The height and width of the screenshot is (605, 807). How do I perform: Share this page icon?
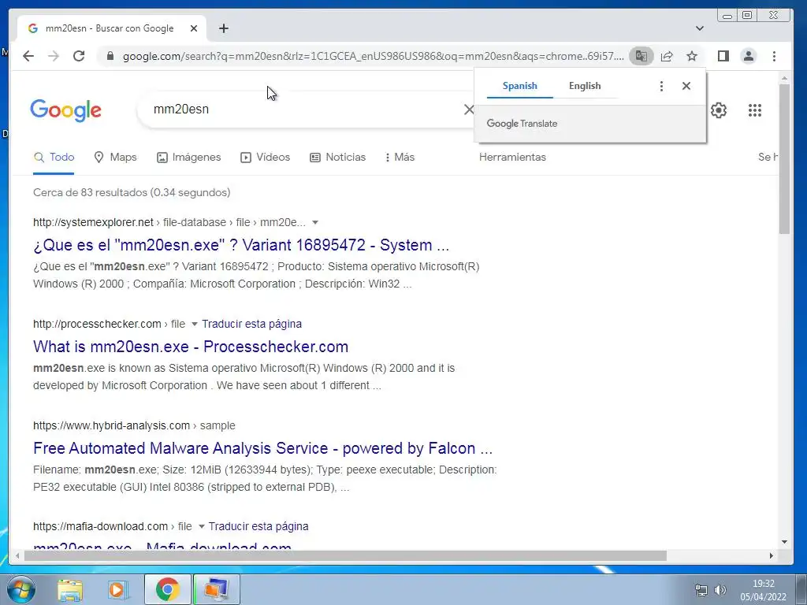(667, 56)
